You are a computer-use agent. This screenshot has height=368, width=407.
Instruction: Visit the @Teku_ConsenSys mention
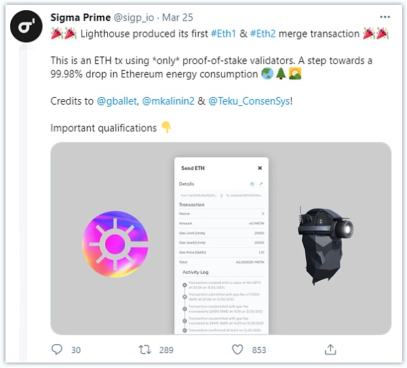(250, 101)
